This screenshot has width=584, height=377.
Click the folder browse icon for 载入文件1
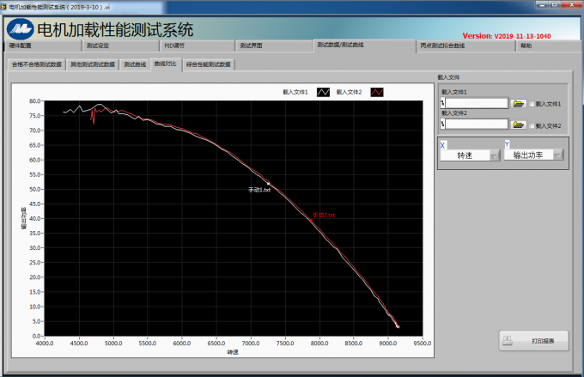click(519, 103)
